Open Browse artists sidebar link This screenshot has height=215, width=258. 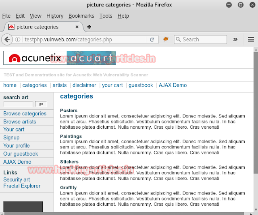[20, 122]
